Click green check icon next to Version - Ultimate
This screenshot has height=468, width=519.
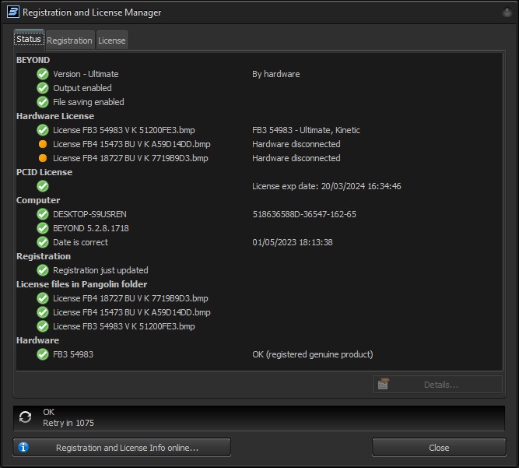pyautogui.click(x=43, y=74)
